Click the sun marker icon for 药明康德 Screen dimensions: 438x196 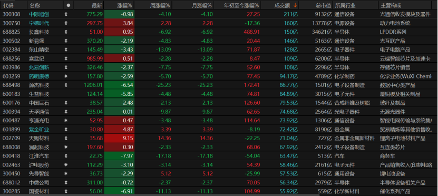pos(66,76)
